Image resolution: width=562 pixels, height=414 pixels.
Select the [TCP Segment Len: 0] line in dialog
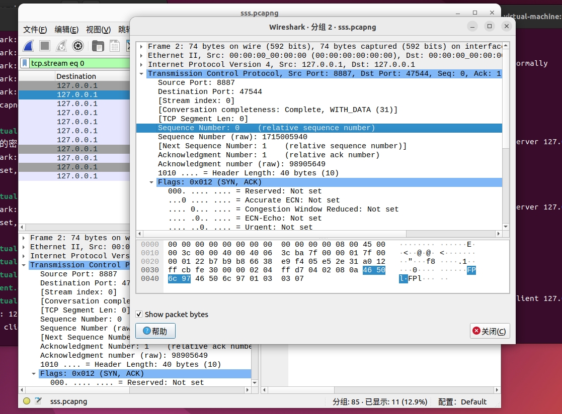[x=203, y=119]
